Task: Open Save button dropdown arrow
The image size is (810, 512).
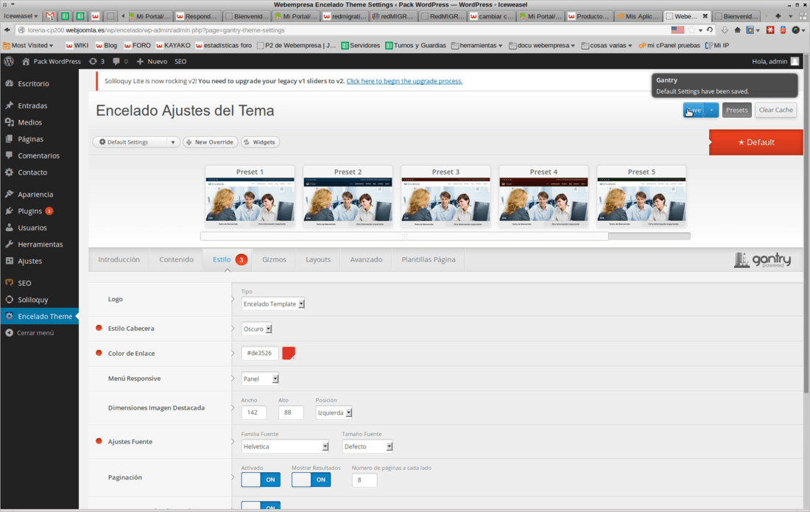Action: coord(711,110)
